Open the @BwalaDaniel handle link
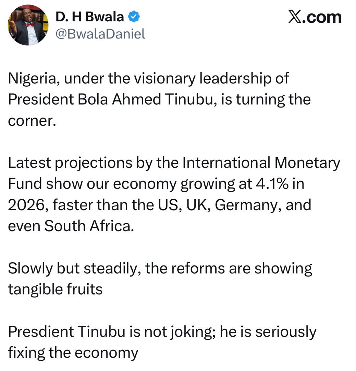This screenshot has height=371, width=356. pos(100,34)
